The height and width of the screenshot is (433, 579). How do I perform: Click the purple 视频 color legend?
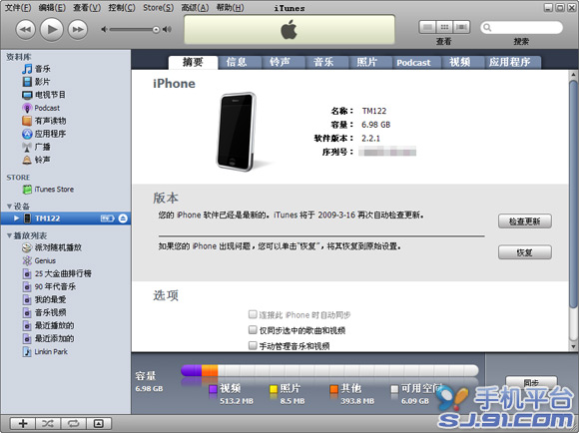tap(213, 389)
